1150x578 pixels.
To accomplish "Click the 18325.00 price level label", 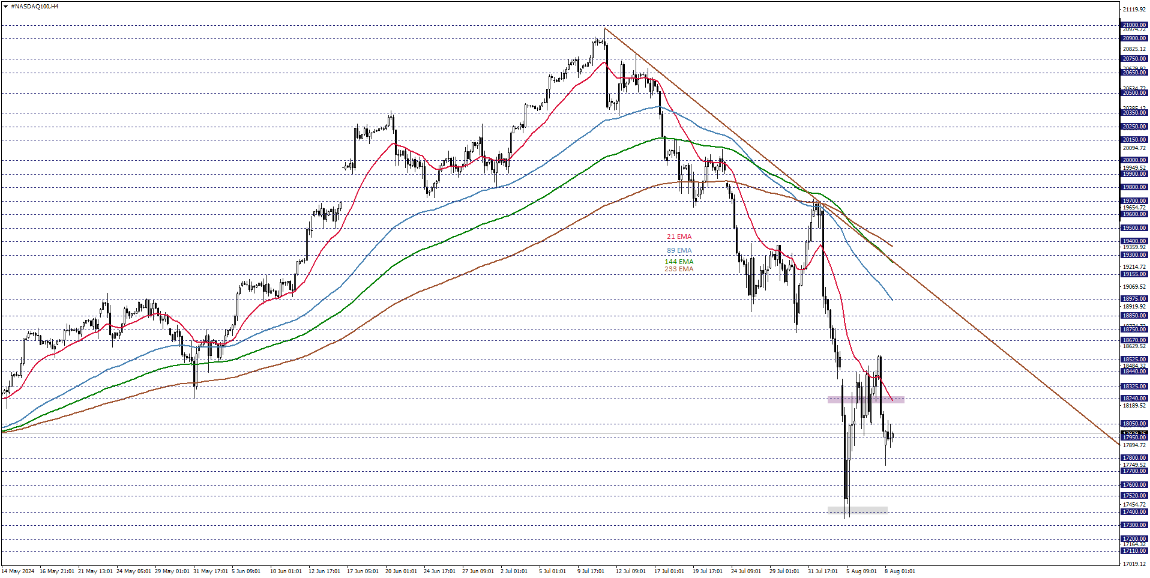I will click(x=1134, y=387).
